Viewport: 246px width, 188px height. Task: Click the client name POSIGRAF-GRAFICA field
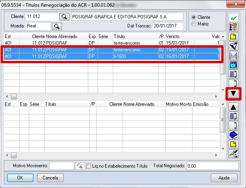[x=127, y=17]
